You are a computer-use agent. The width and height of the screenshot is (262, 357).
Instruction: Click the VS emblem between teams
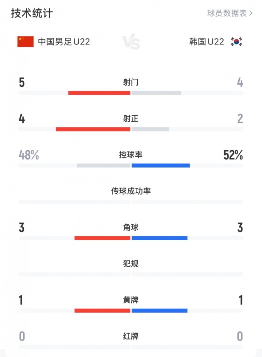click(131, 42)
